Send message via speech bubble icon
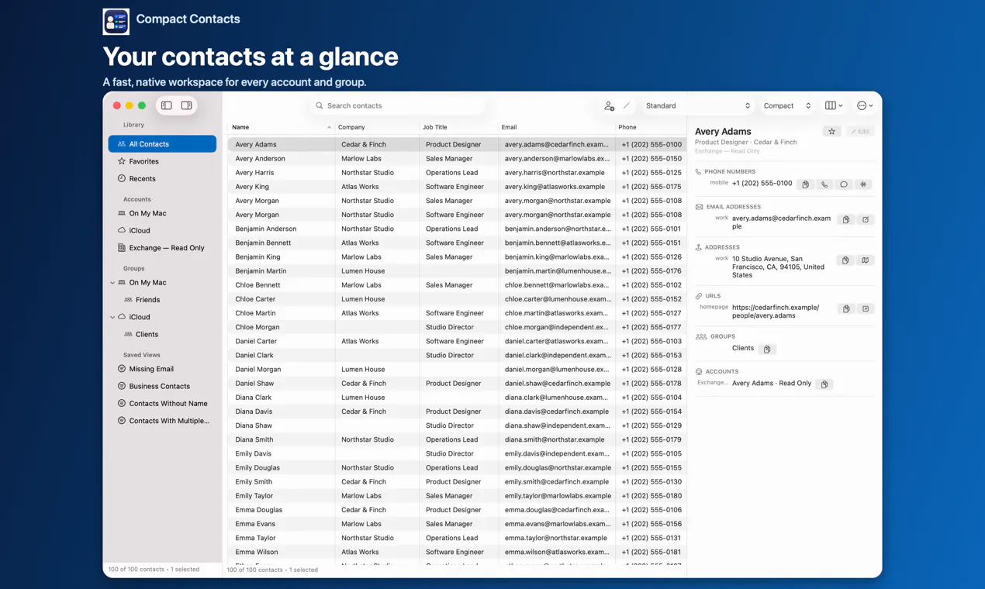The width and height of the screenshot is (985, 589). click(844, 184)
